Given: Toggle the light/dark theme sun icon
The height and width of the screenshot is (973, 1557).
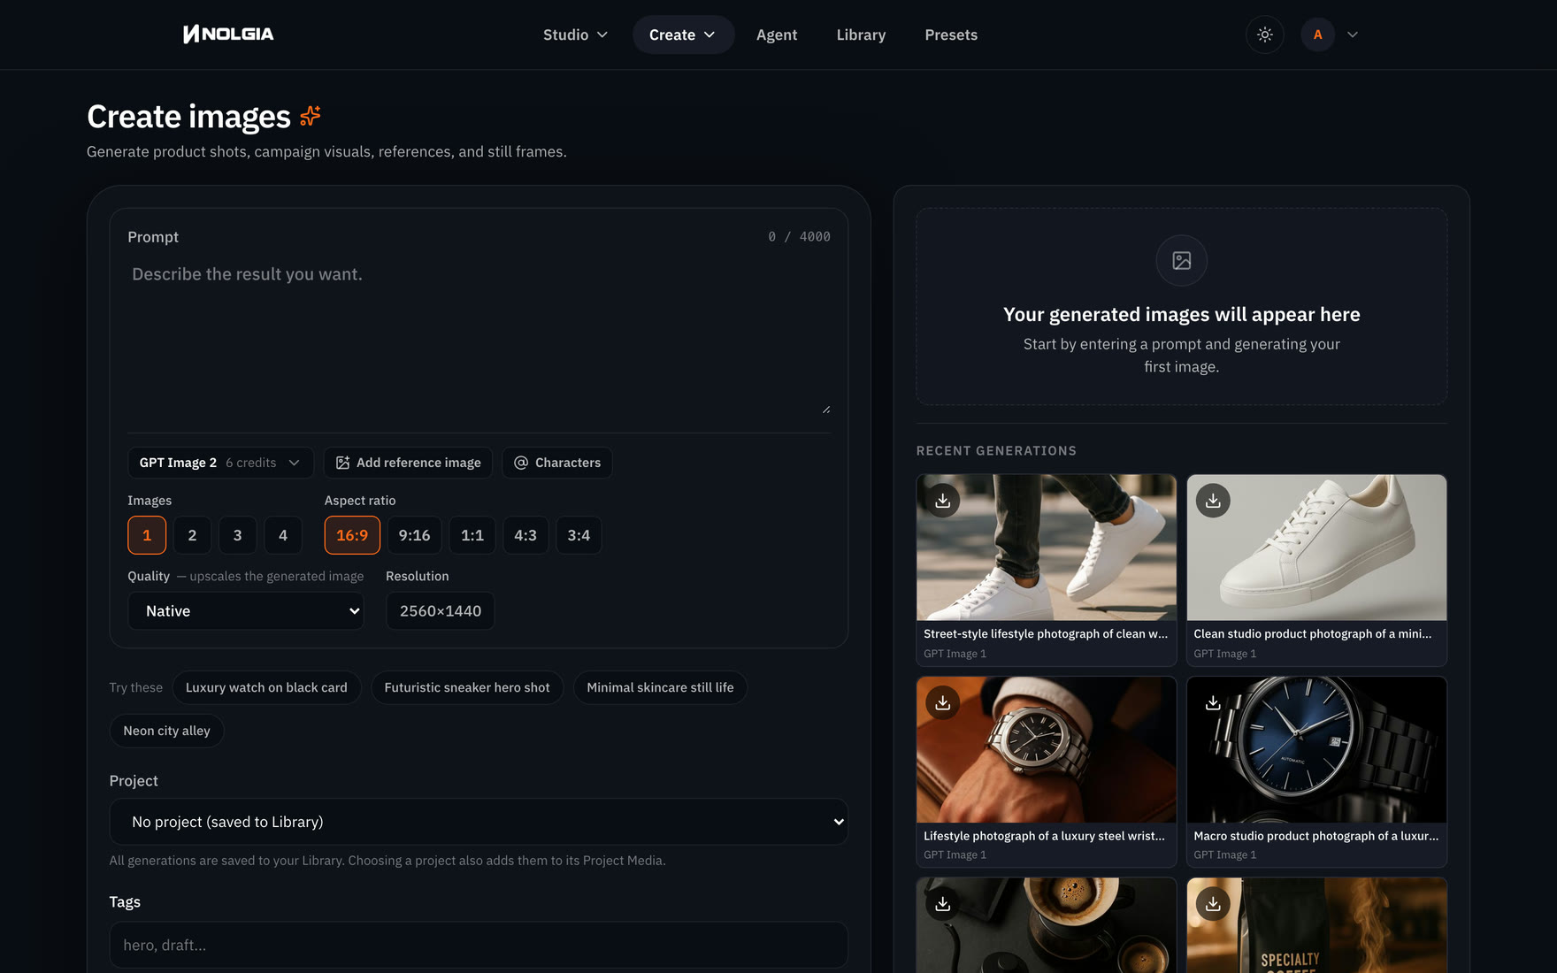Looking at the screenshot, I should tap(1265, 34).
